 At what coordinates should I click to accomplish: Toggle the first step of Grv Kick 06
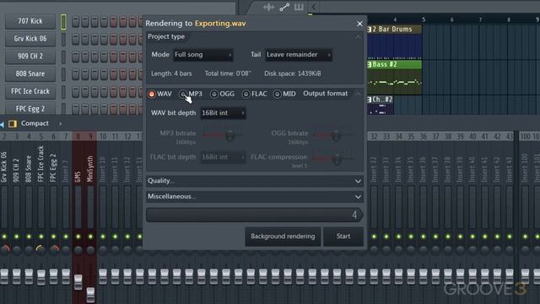pos(75,39)
